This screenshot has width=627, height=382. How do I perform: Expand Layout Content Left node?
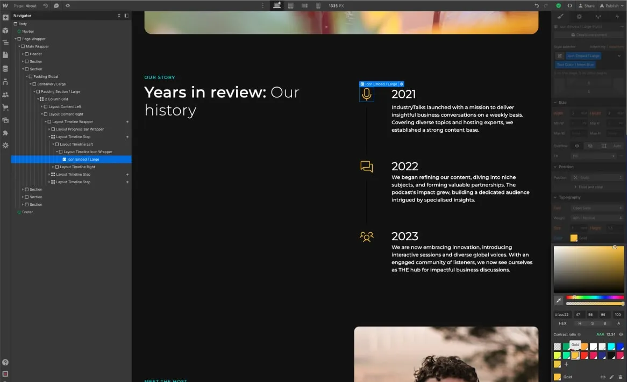(41, 107)
